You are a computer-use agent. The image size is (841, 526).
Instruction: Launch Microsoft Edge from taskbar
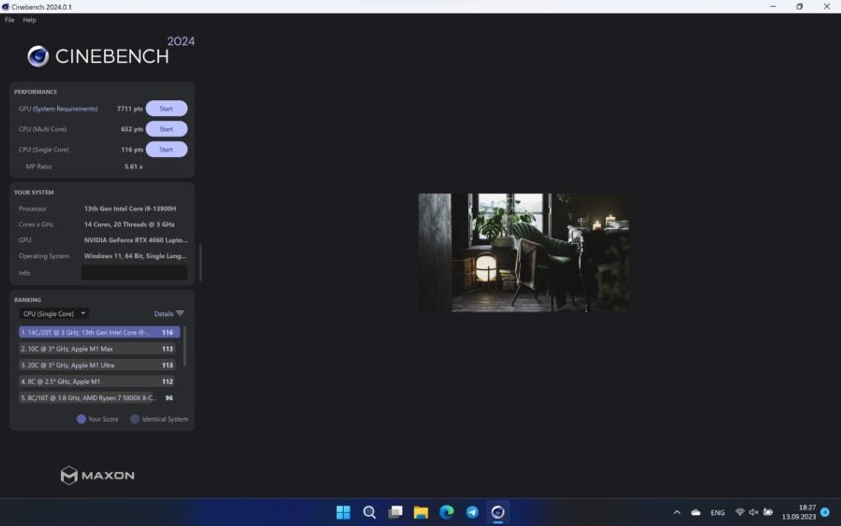tap(447, 512)
